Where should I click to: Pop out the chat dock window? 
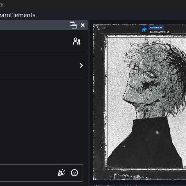73,25
